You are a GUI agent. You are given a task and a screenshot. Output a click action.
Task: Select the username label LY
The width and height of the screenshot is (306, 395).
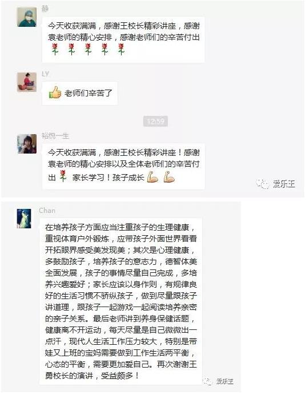[x=45, y=74]
